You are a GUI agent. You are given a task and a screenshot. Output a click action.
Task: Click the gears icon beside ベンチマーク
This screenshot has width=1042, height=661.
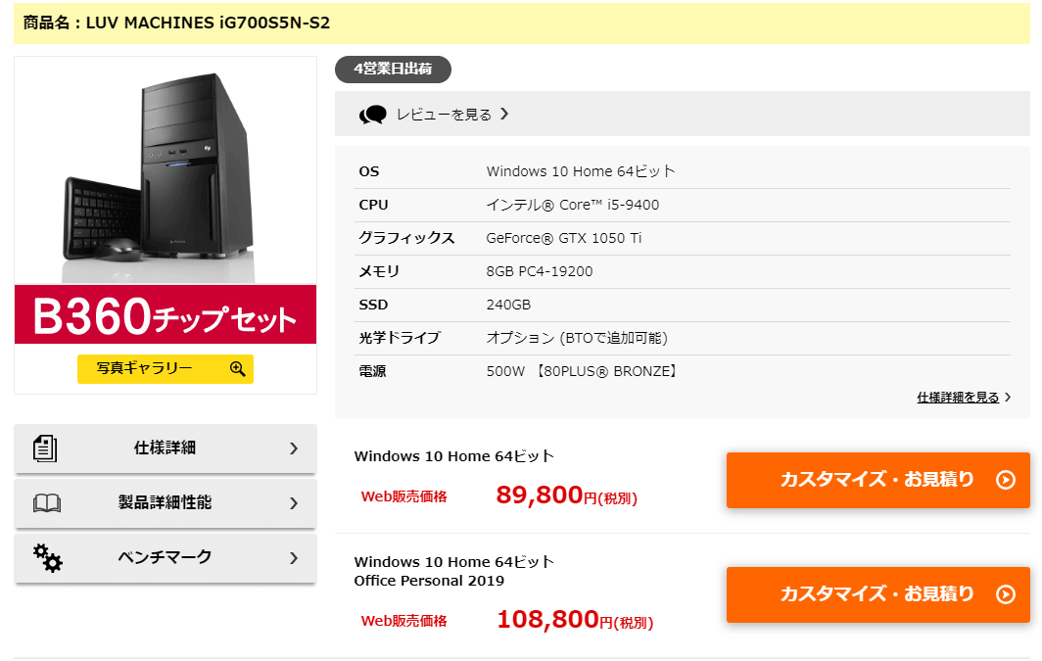pyautogui.click(x=47, y=557)
